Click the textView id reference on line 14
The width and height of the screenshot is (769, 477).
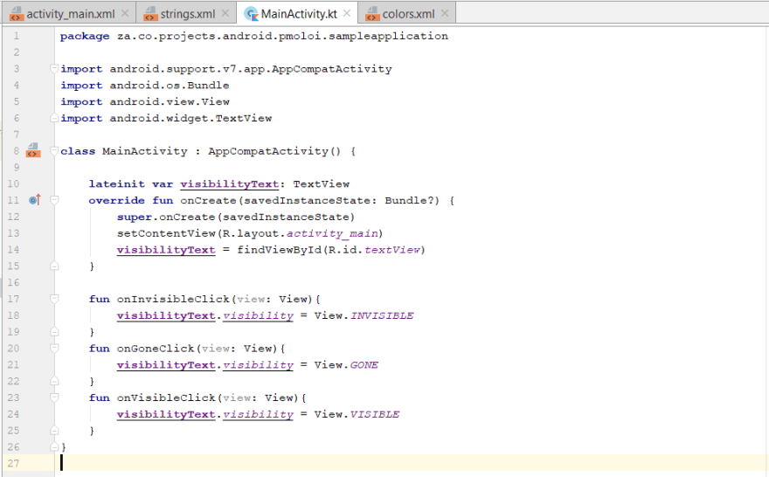[x=392, y=250]
